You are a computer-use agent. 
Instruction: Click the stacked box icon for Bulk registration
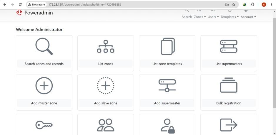(229, 85)
